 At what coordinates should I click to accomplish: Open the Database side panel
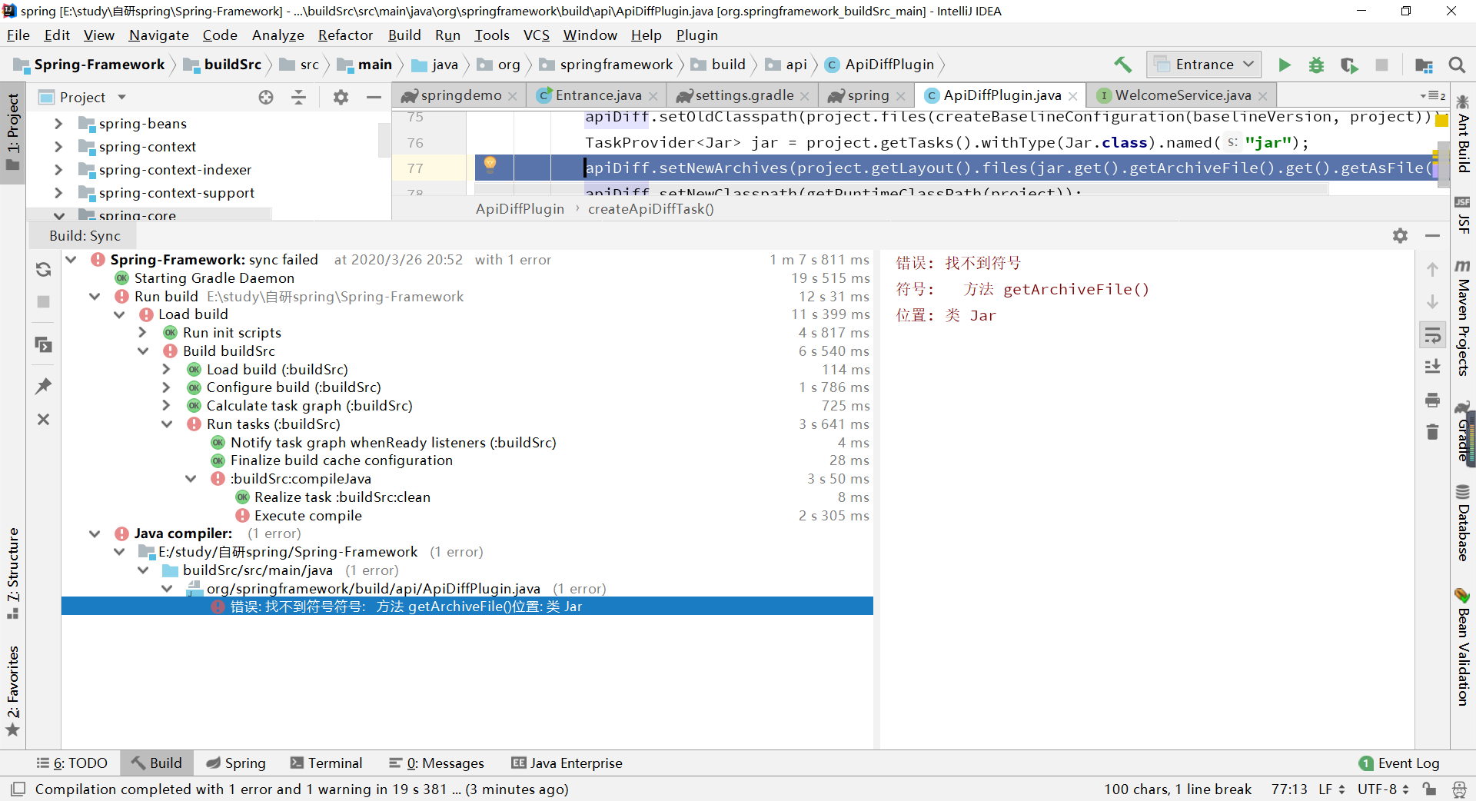point(1463,523)
